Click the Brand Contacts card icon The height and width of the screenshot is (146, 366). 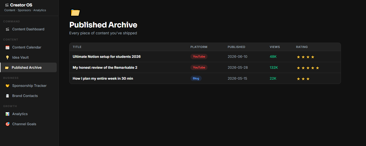(x=7, y=96)
